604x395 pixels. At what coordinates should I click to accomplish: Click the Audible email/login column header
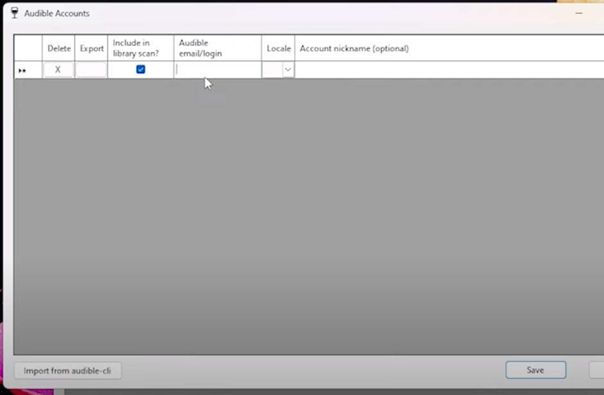217,48
